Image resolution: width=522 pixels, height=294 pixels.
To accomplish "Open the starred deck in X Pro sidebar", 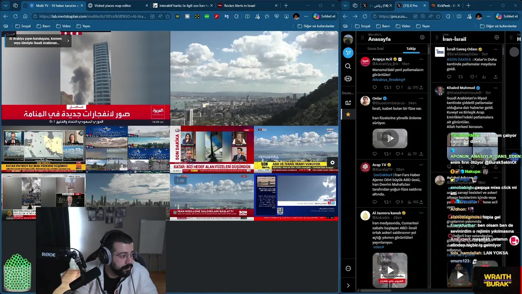I will pyautogui.click(x=348, y=114).
